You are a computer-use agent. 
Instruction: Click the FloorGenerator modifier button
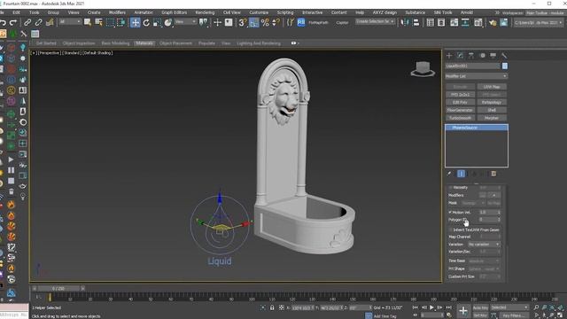coord(460,110)
